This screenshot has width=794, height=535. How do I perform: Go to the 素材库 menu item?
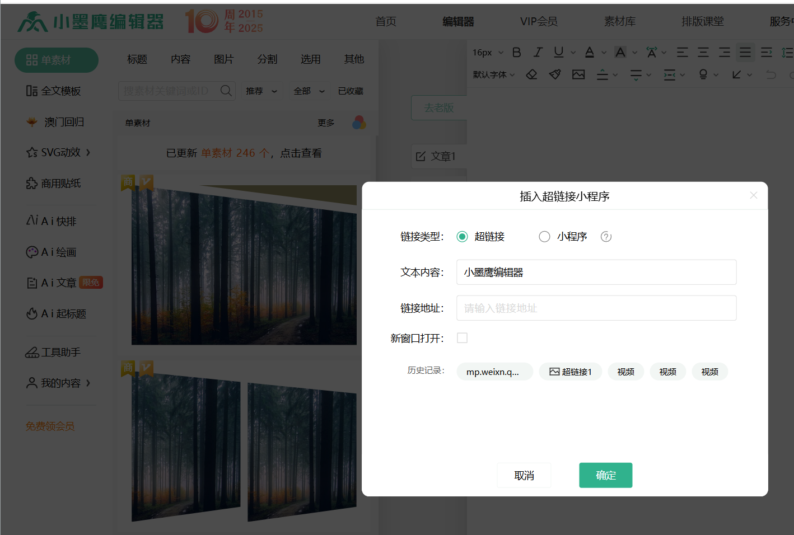619,21
